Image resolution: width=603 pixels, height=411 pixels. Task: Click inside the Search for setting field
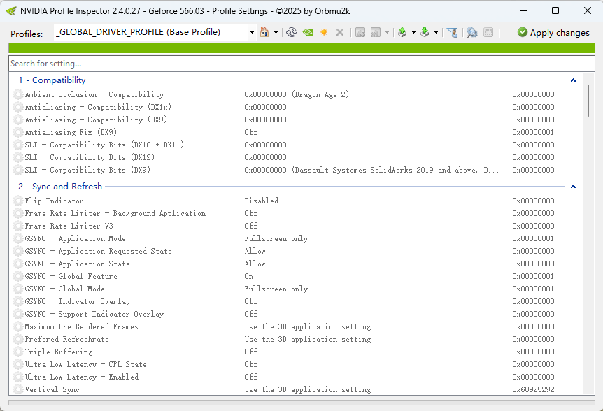pos(140,63)
